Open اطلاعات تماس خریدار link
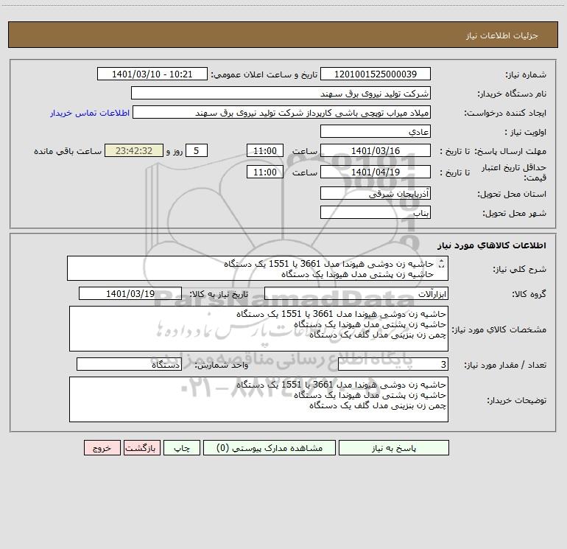 (x=90, y=113)
